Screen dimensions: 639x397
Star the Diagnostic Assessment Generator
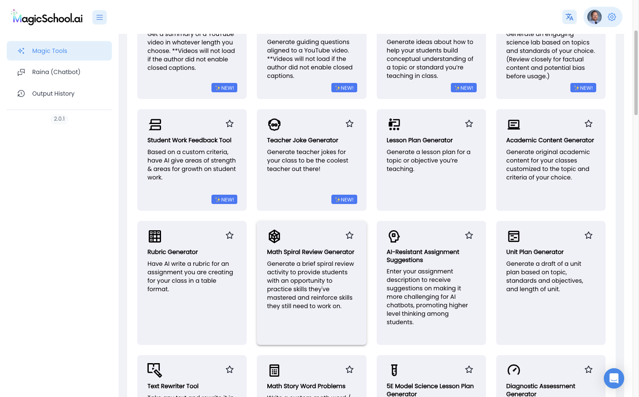pos(589,369)
